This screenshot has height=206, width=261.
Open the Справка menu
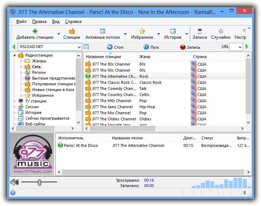73,21
